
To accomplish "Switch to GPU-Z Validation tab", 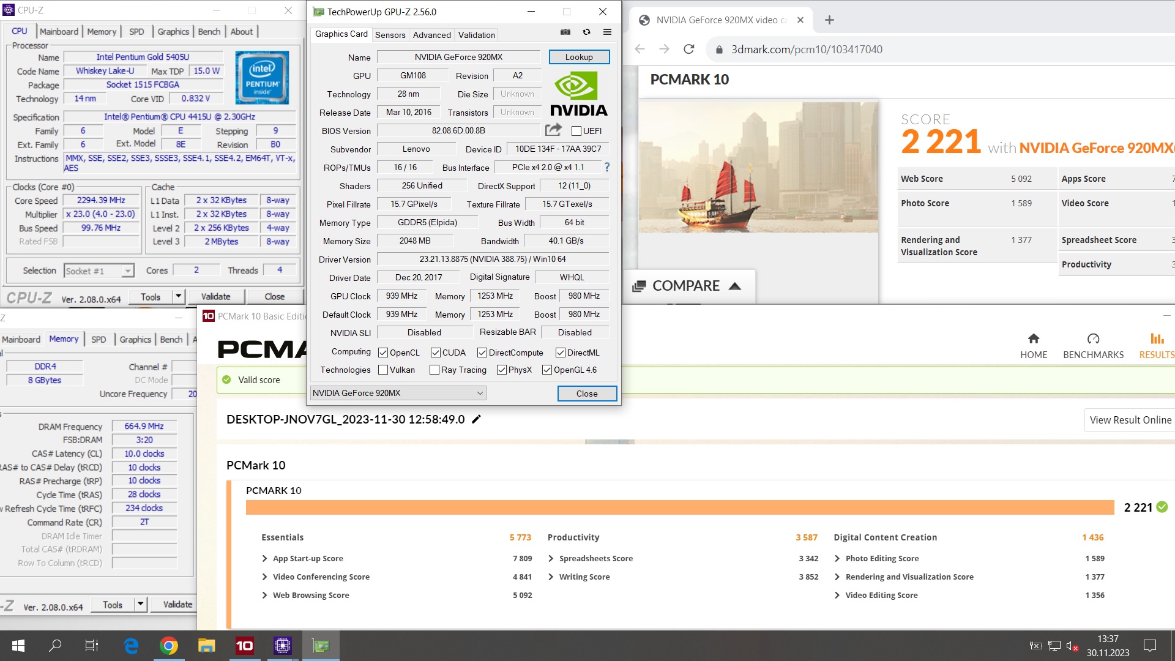I will [x=476, y=35].
